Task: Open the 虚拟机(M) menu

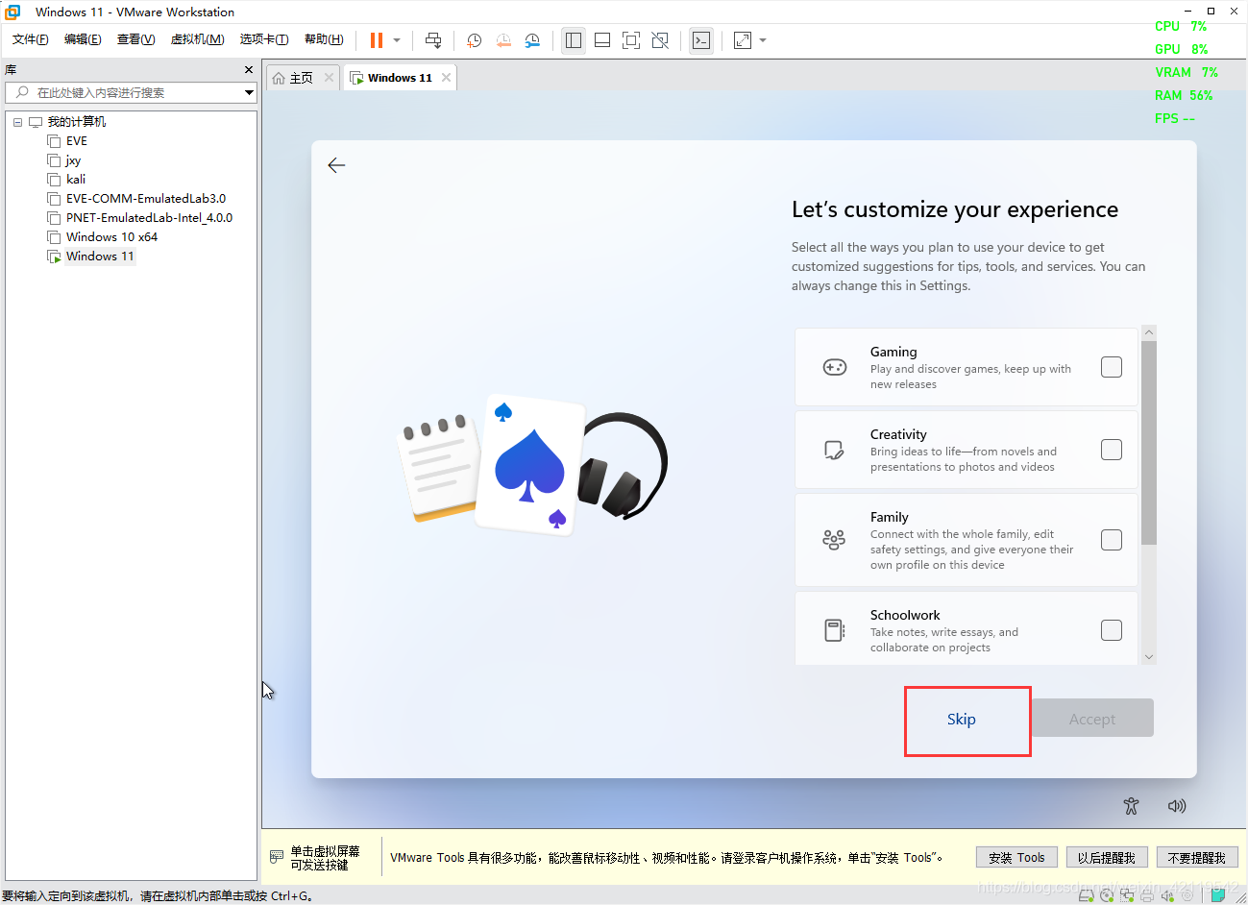Action: point(197,39)
